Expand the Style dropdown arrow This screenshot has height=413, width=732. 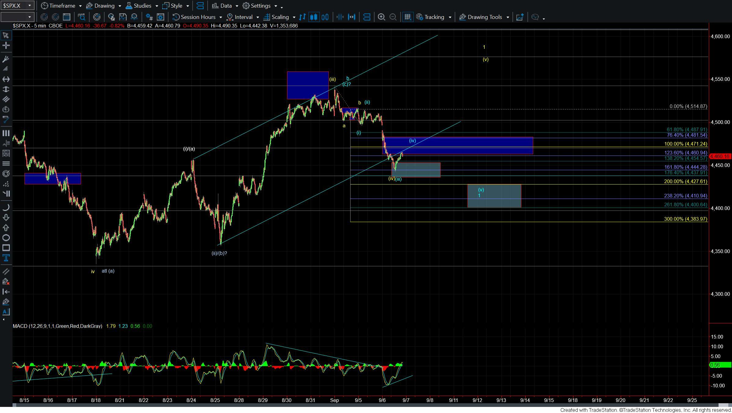click(188, 6)
